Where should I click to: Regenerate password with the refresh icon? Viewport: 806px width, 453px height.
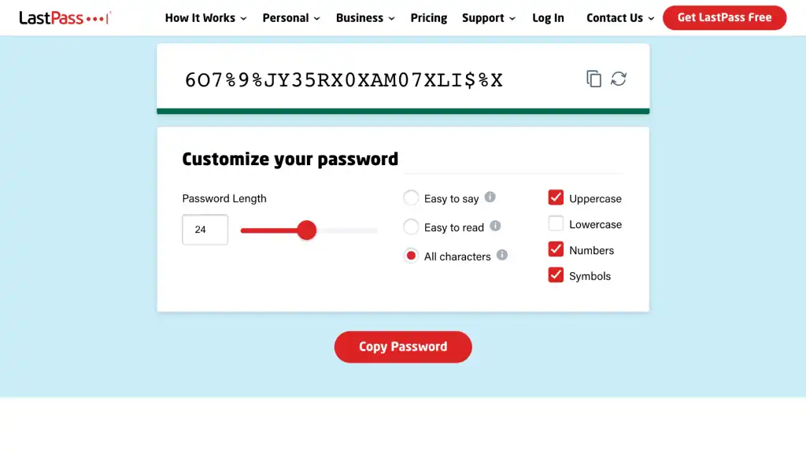tap(619, 79)
